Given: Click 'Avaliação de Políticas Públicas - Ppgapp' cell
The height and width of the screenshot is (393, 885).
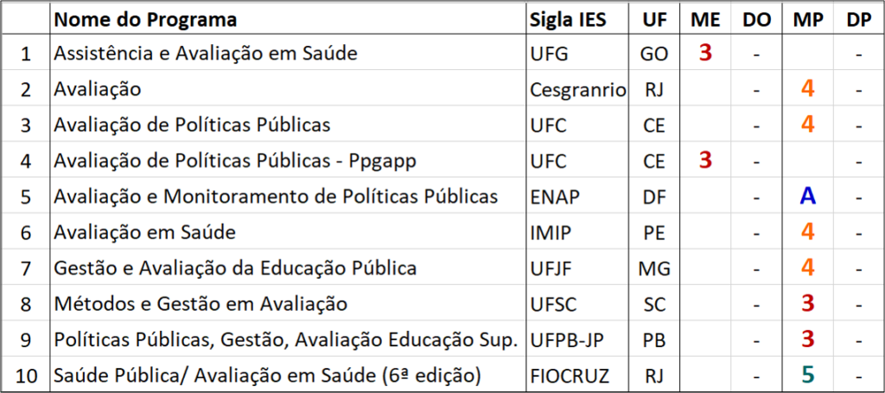Looking at the screenshot, I should click(289, 161).
